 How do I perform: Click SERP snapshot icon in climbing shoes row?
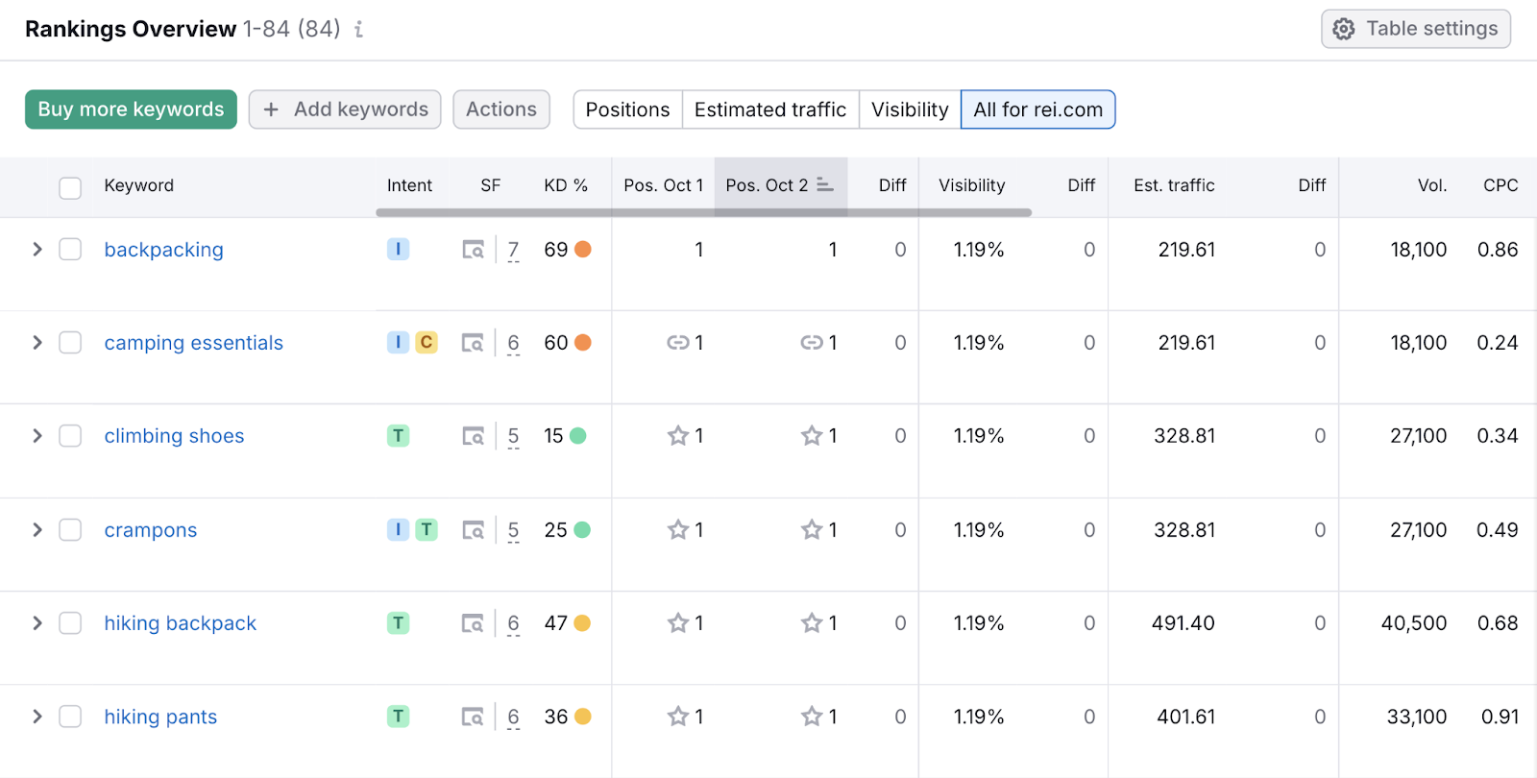pyautogui.click(x=473, y=436)
